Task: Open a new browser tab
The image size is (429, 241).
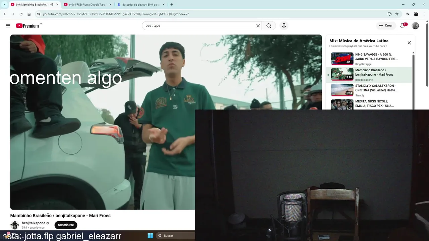Action: 172,5
